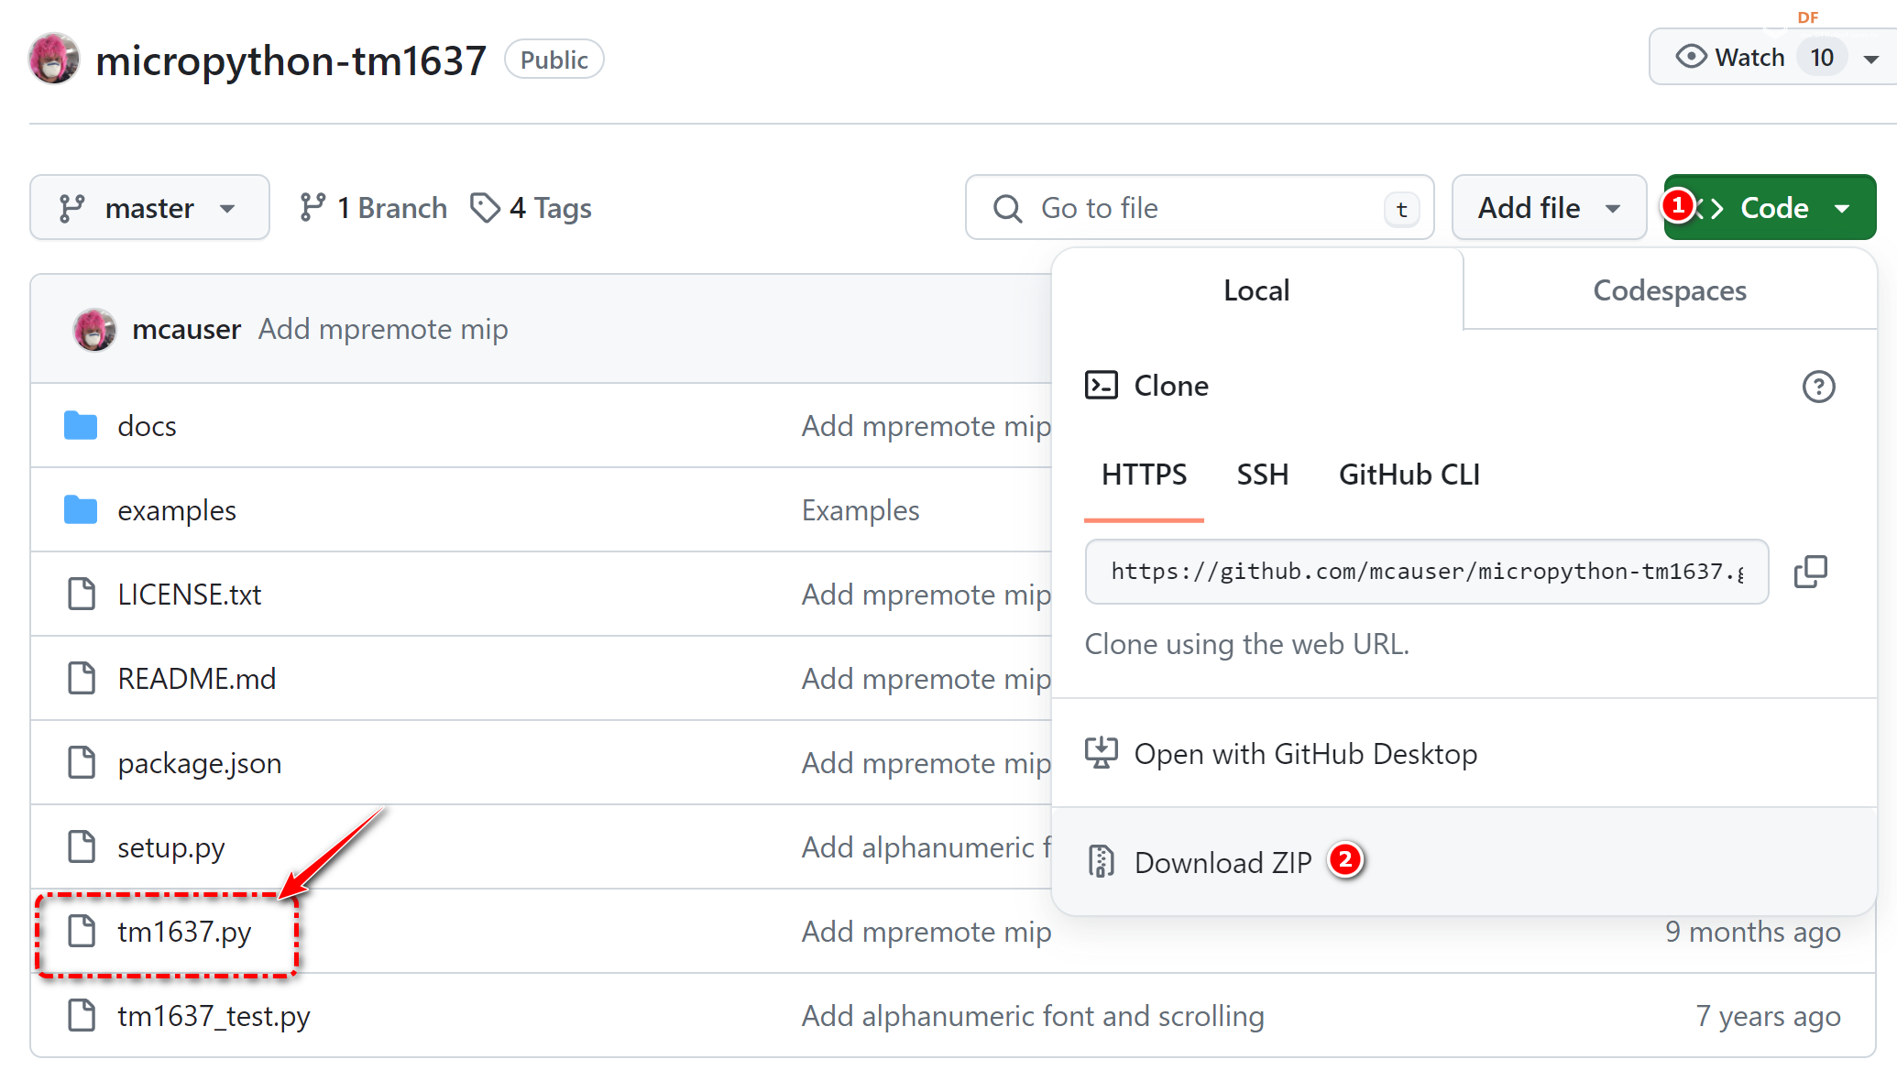
Task: Click the setup.py file icon
Action: coord(82,847)
